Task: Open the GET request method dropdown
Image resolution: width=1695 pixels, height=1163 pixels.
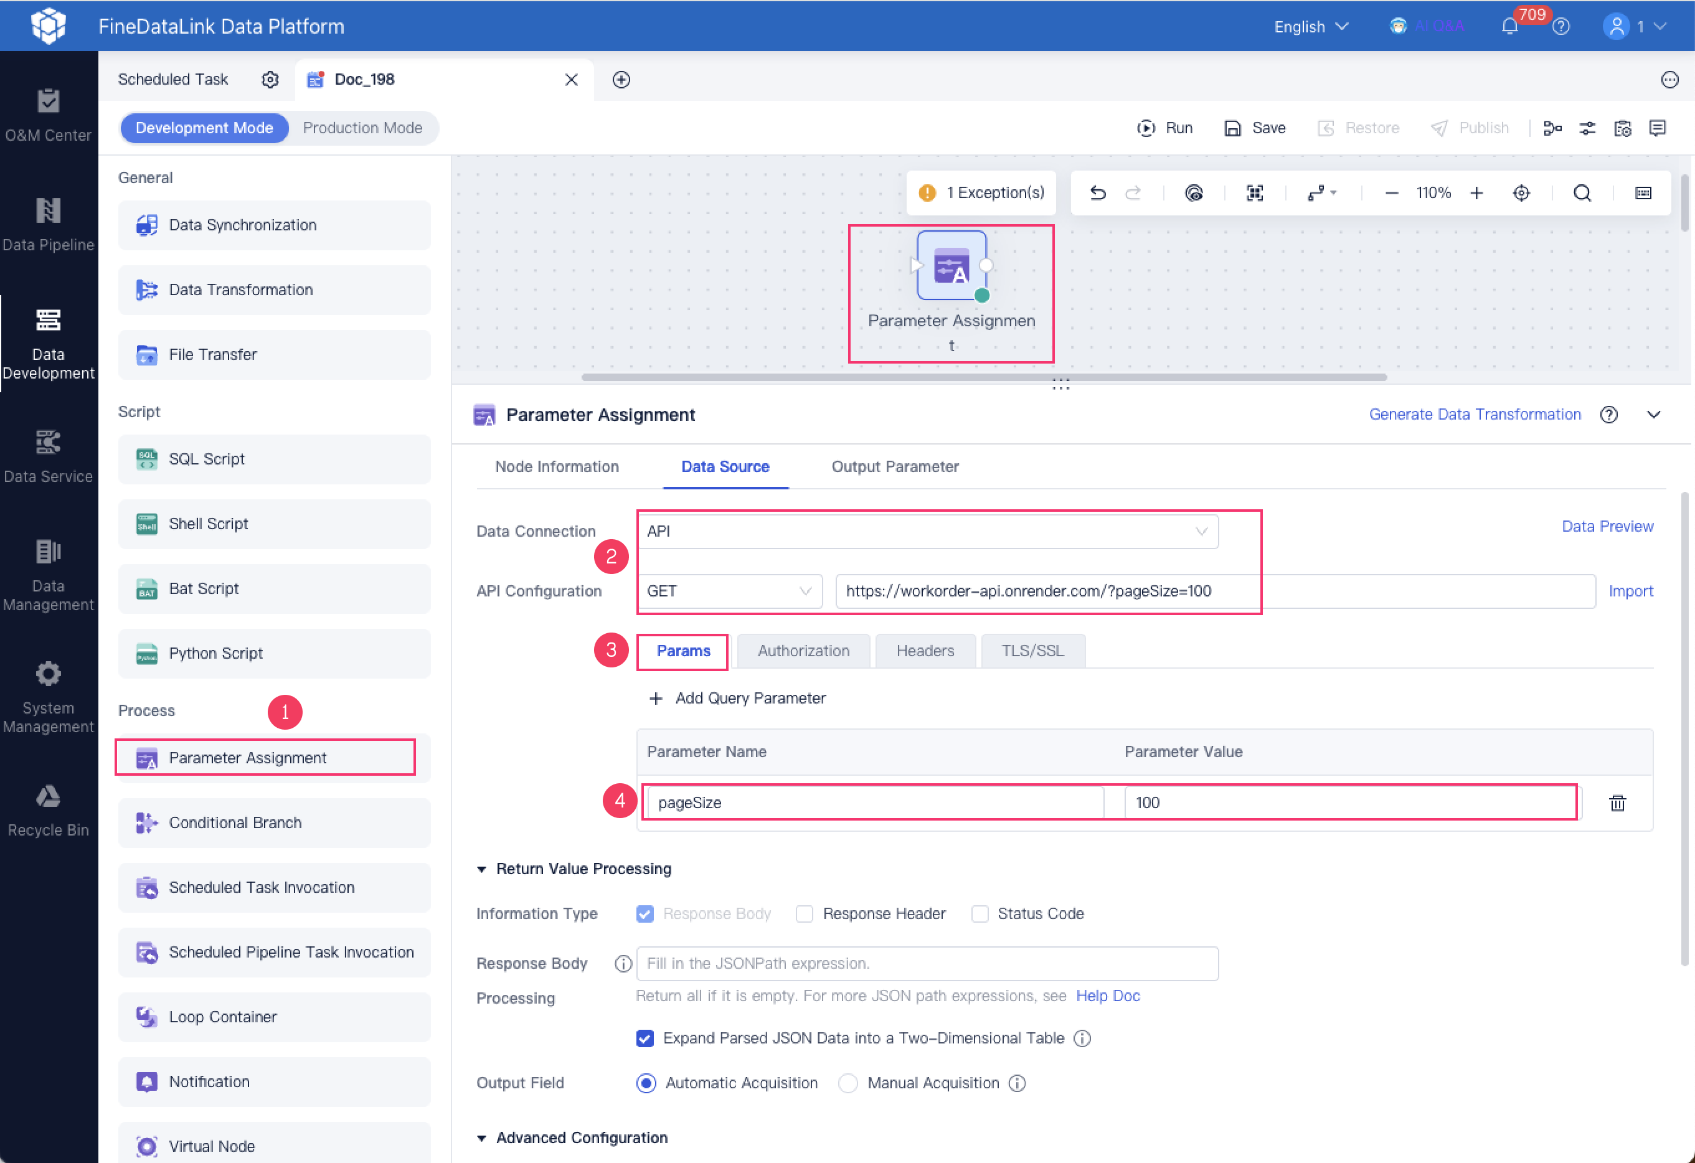Action: click(729, 591)
